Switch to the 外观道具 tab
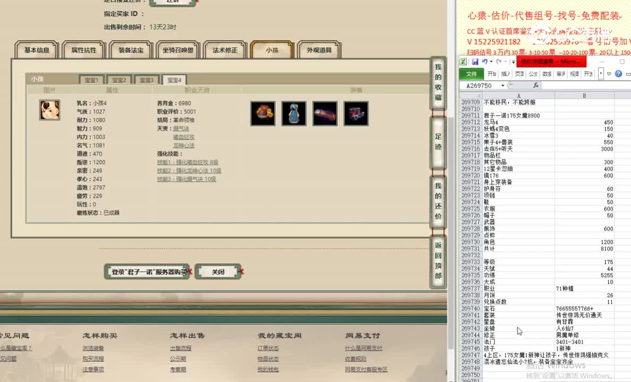 pyautogui.click(x=319, y=50)
